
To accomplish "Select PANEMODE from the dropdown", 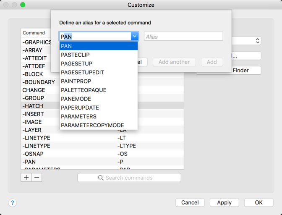I will (x=76, y=99).
